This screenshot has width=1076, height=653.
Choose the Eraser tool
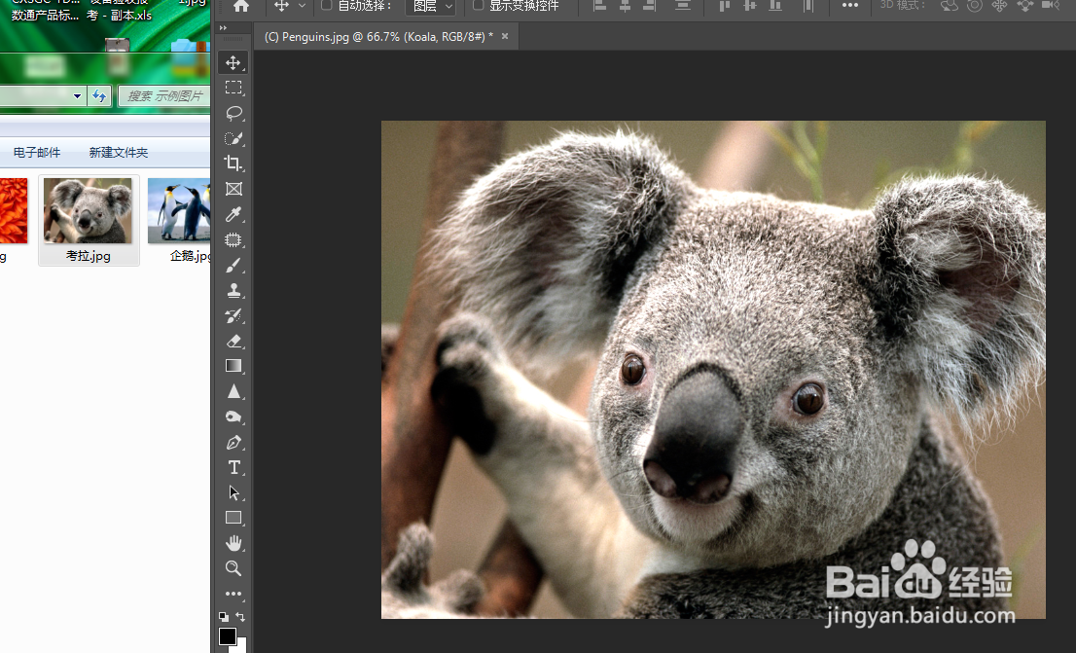click(x=233, y=341)
